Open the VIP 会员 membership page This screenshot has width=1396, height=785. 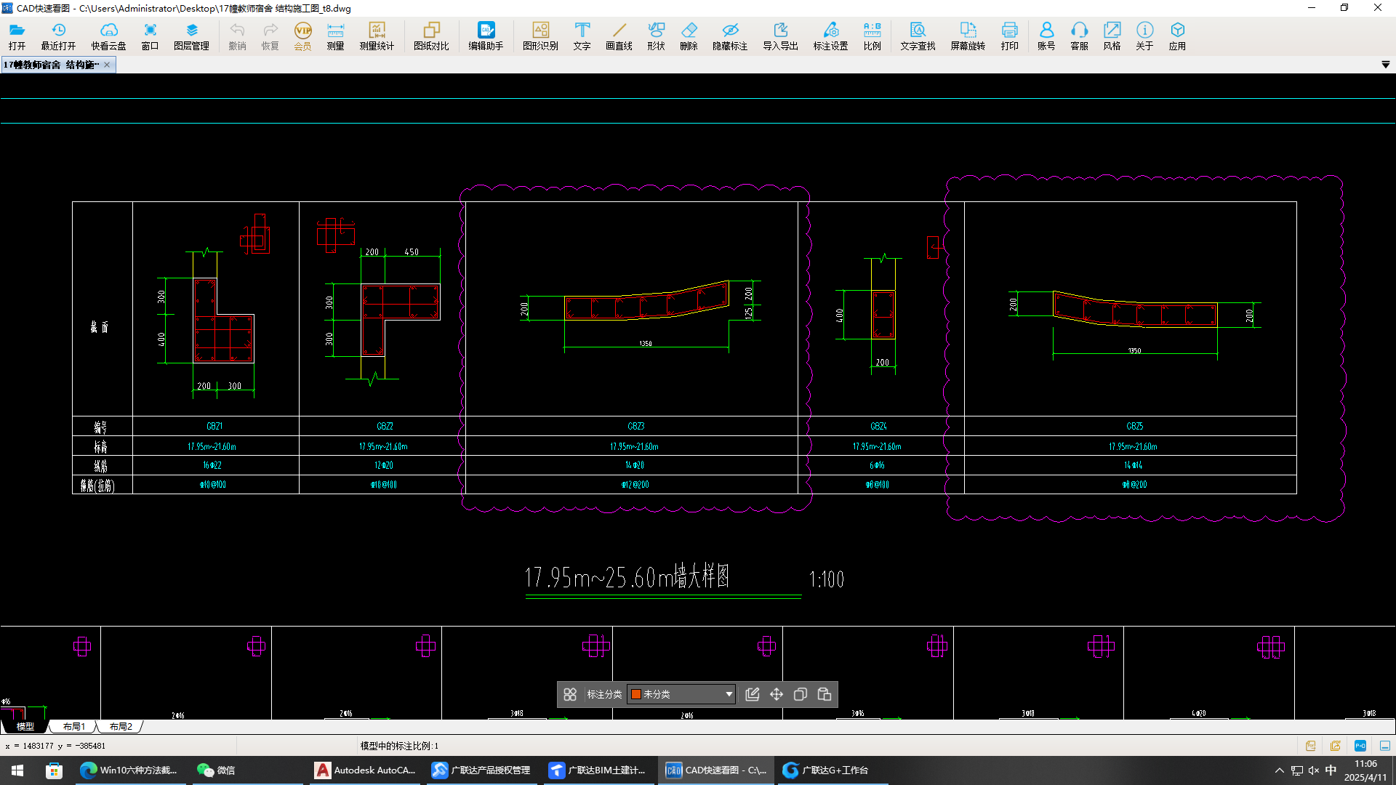(302, 36)
